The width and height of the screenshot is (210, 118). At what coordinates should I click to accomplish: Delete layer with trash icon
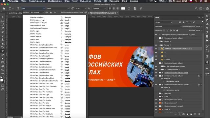click(199, 114)
